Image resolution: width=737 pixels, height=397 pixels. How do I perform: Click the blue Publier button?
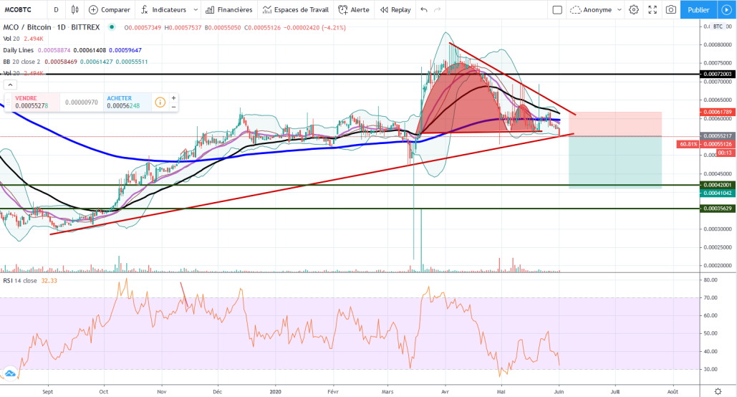[x=698, y=9]
